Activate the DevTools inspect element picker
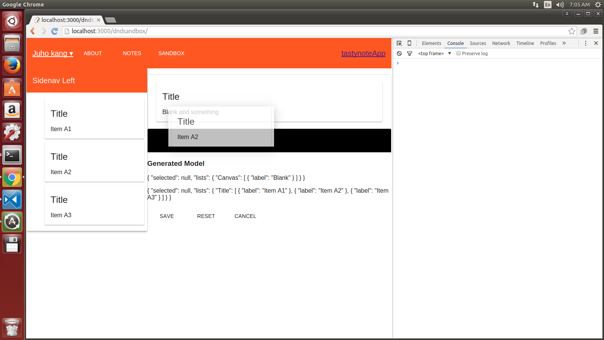Screen dimensions: 604x340 [x=399, y=43]
